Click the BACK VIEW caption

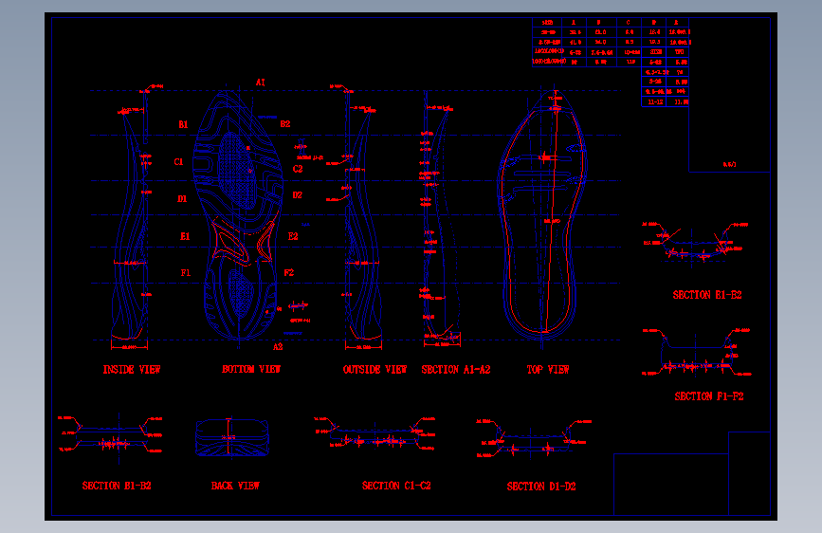[x=235, y=486]
